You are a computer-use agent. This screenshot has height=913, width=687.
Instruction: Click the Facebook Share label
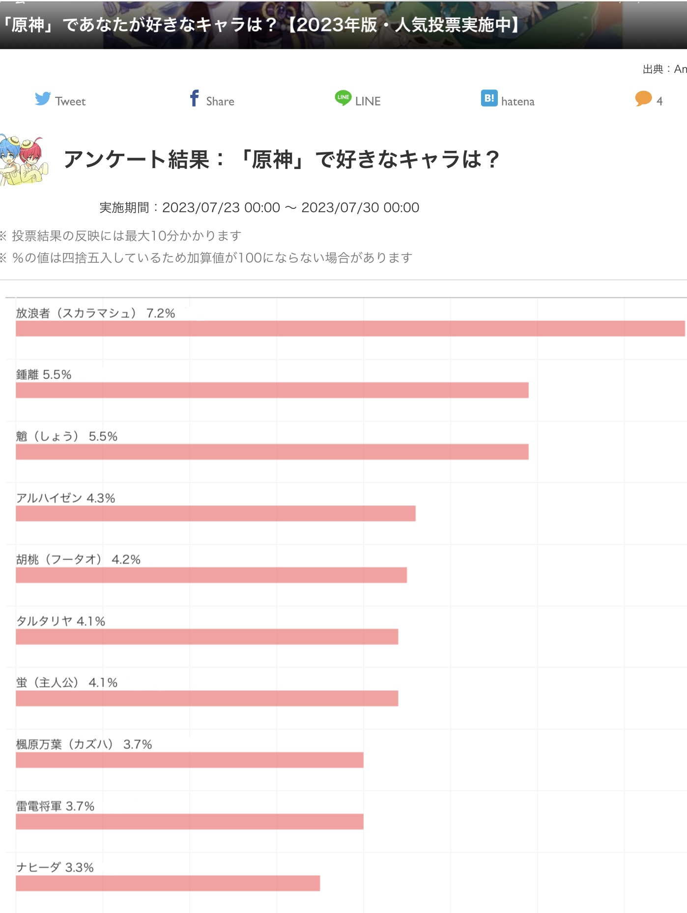(x=220, y=102)
